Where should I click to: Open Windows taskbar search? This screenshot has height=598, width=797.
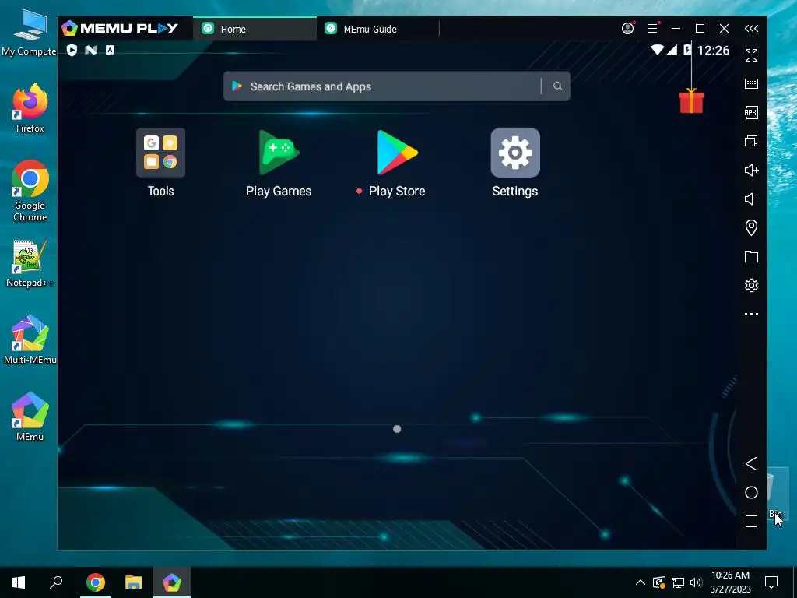[56, 582]
